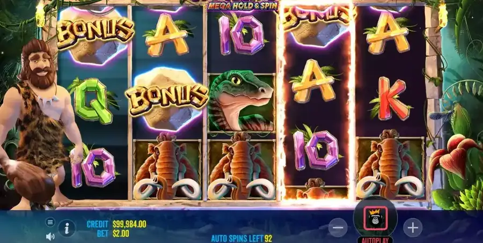
Task: Click the Mega Hold & Spin logo
Action: pos(243,5)
